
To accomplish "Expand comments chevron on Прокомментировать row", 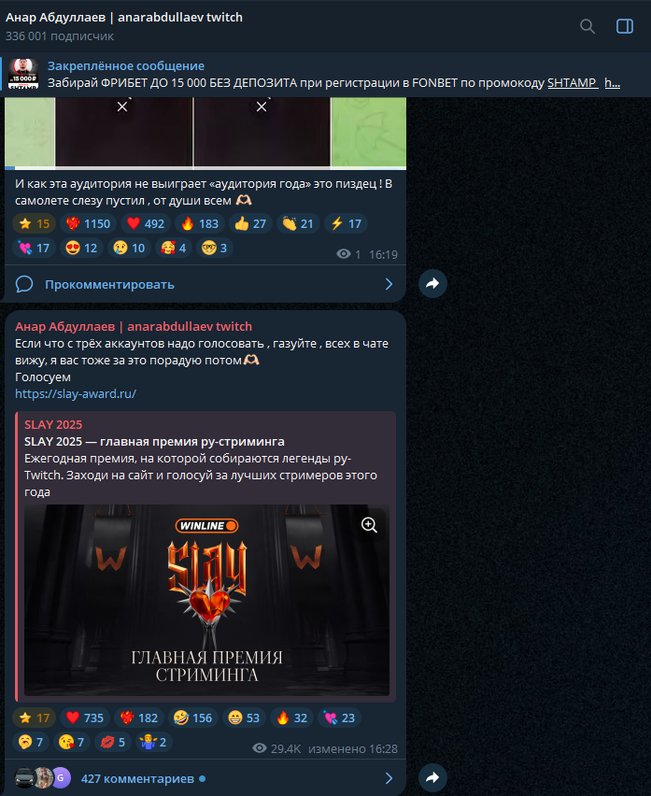I will coord(389,284).
